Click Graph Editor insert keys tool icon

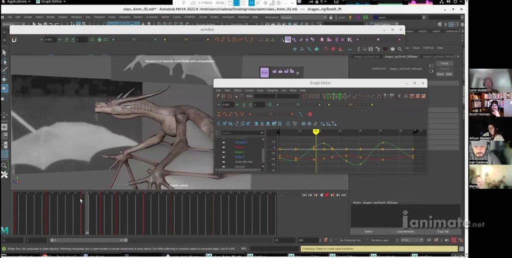[x=223, y=96]
